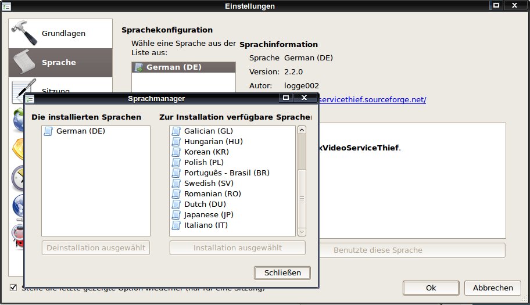Screen dimensions: 530x305
Task: Select the Sprache category in sidebar
Action: pos(60,63)
